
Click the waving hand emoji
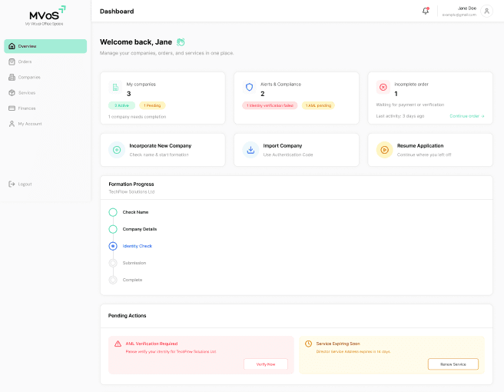(181, 42)
